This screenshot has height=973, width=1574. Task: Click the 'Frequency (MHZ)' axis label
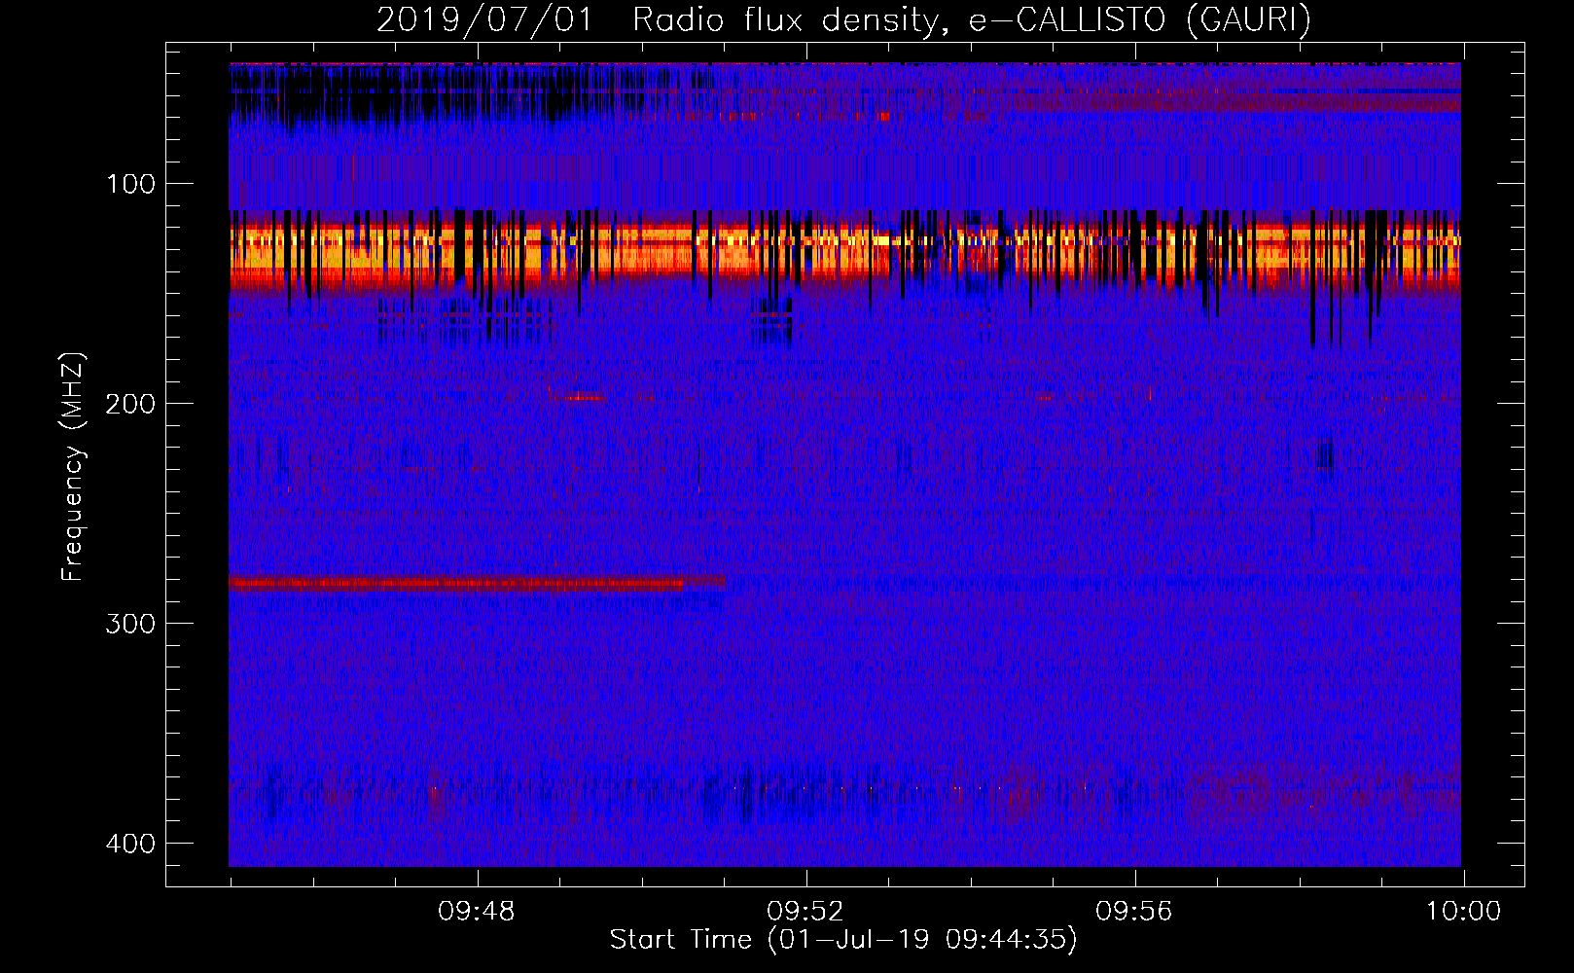point(73,467)
